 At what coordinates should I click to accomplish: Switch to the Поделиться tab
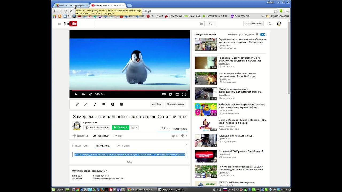(80, 146)
